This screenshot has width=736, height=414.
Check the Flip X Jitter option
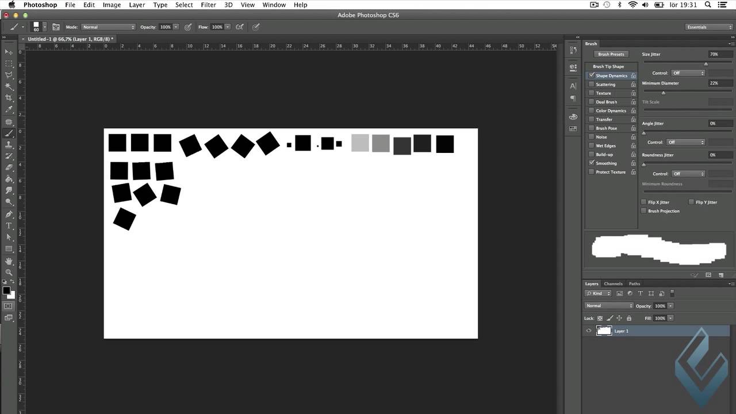[x=644, y=202]
